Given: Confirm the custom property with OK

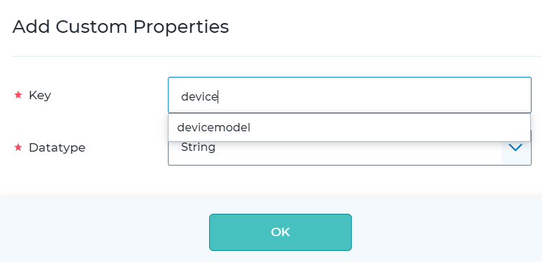Looking at the screenshot, I should pos(280,232).
